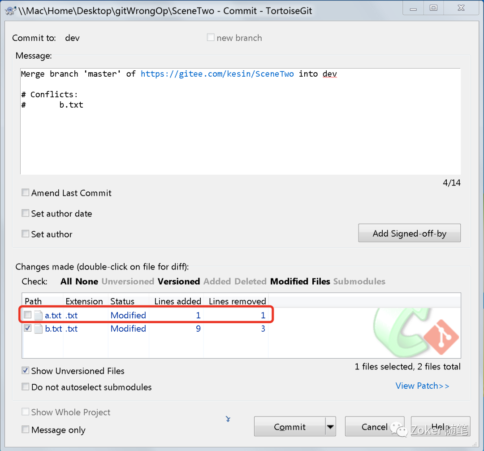Check Modified files filter
484x451 pixels.
[289, 281]
